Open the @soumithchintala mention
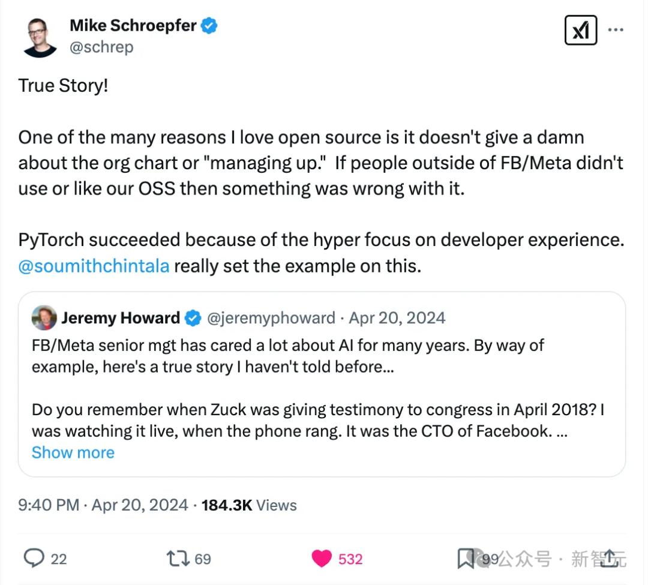This screenshot has height=585, width=648. tap(94, 266)
